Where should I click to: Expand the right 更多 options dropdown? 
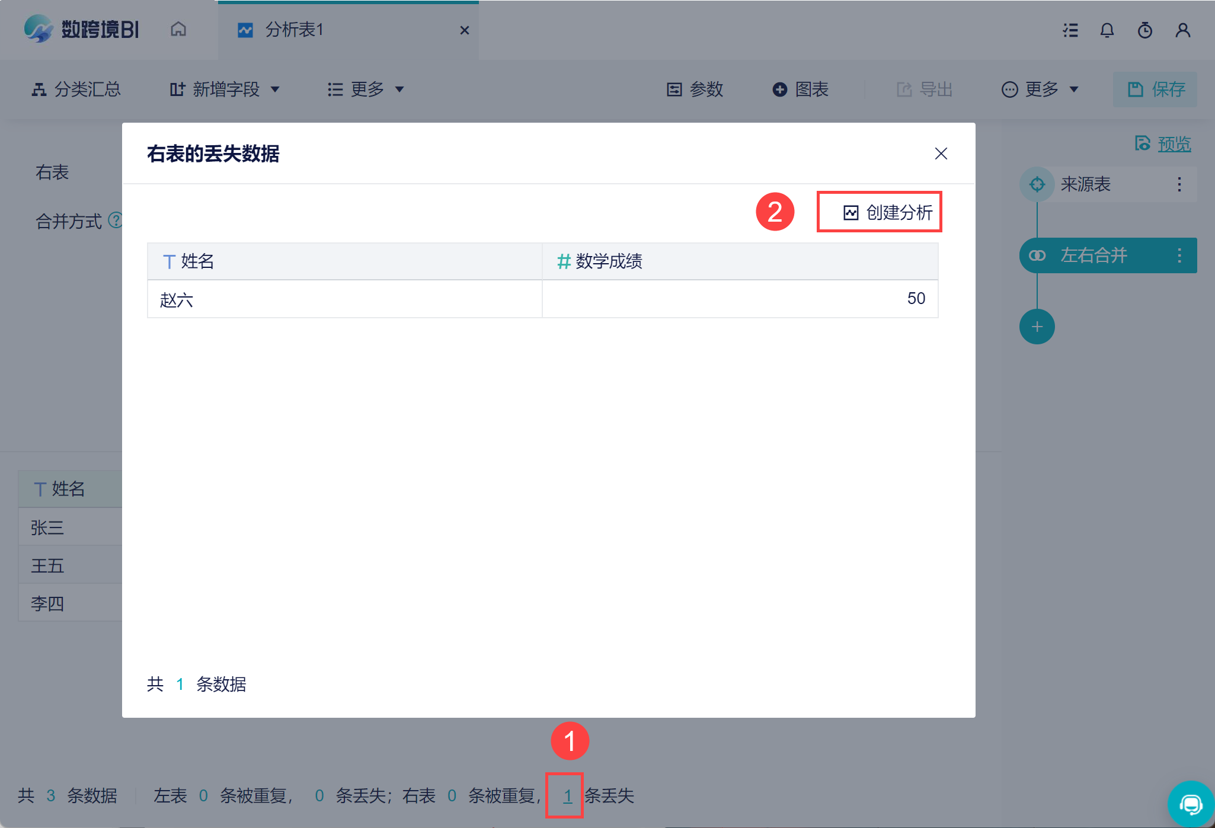click(x=1040, y=89)
